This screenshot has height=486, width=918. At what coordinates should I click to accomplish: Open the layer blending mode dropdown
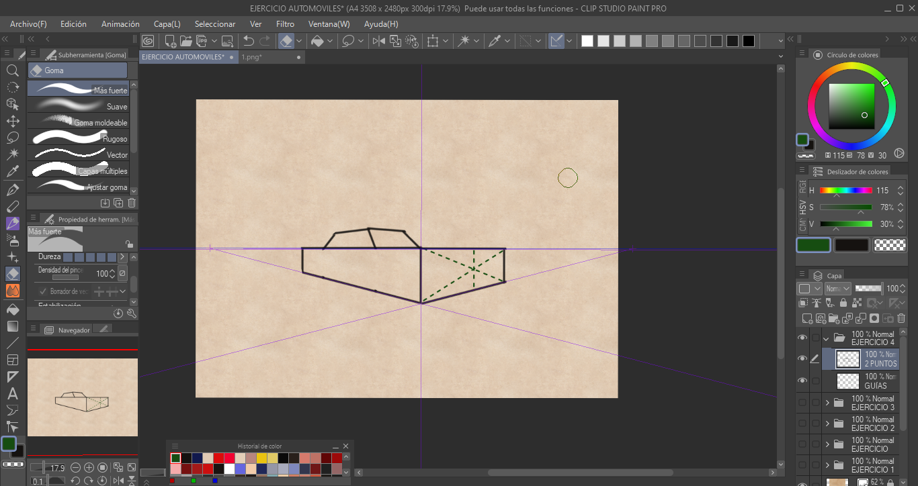click(x=838, y=289)
